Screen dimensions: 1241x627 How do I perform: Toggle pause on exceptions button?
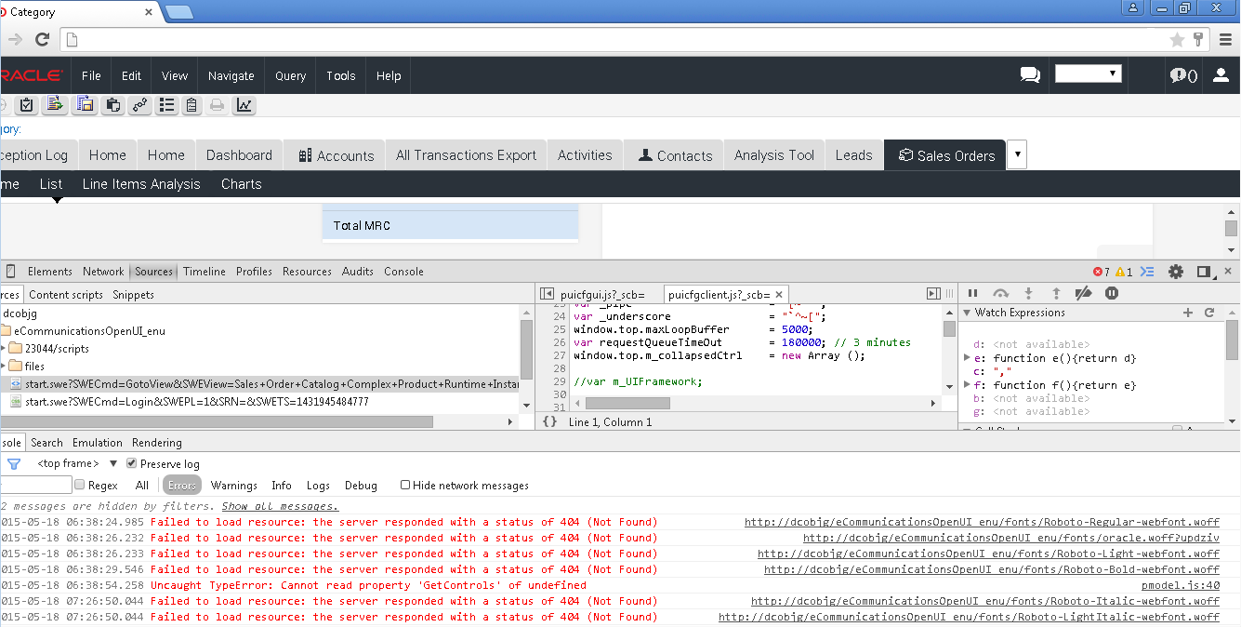(x=1112, y=293)
